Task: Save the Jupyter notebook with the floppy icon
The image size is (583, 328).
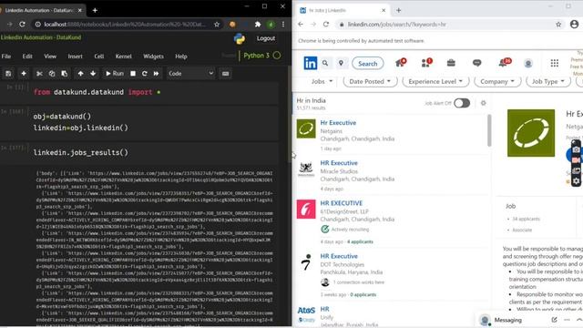Action: [x=8, y=74]
